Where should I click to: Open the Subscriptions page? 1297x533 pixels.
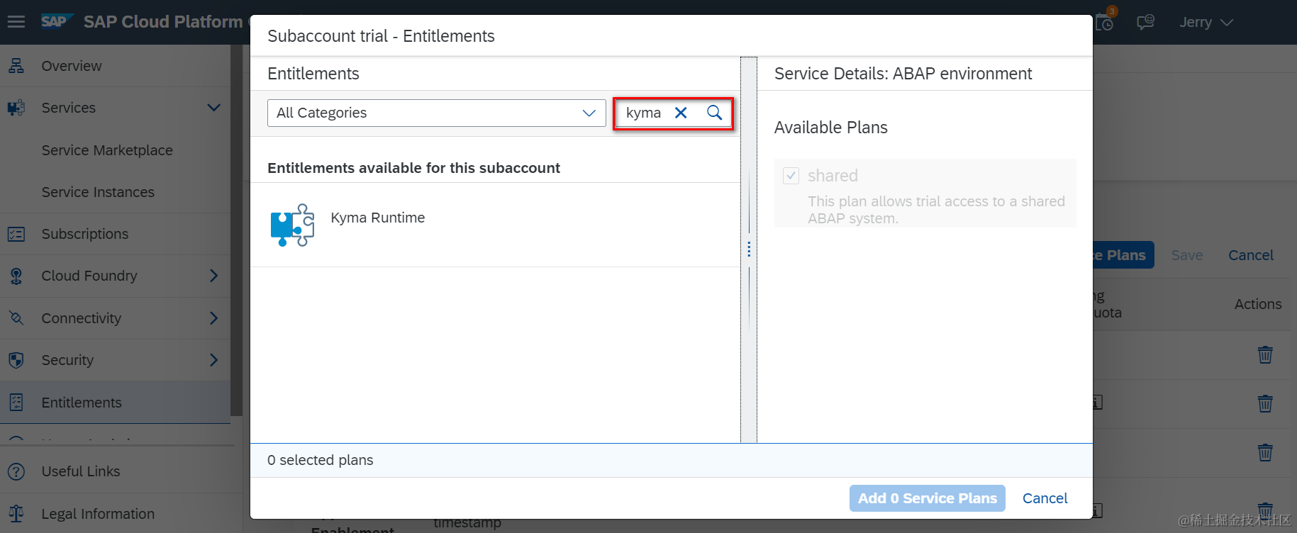point(85,234)
